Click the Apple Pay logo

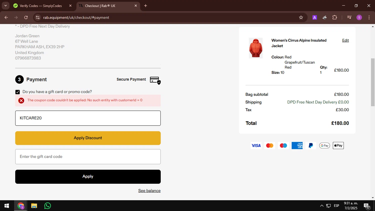pos(338,145)
